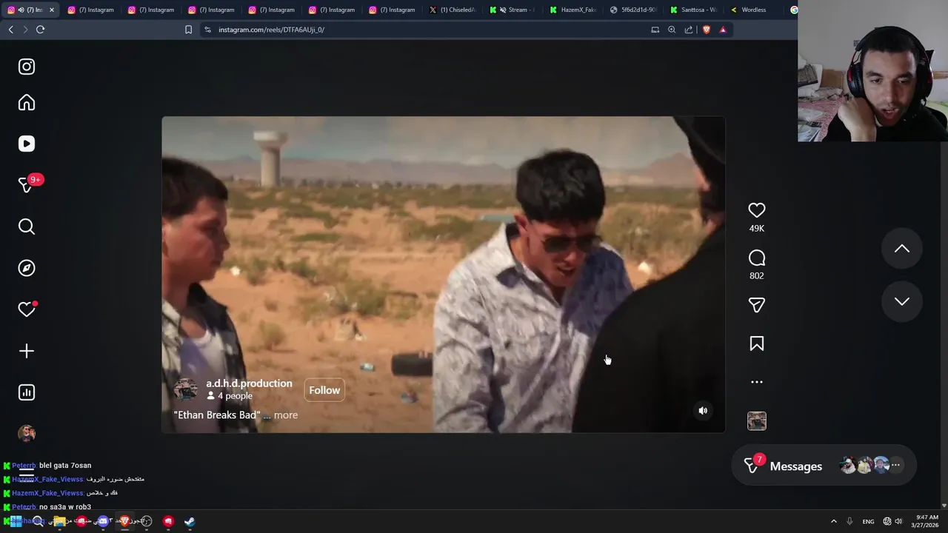Open Reels section in sidebar
948x533 pixels.
coord(27,144)
